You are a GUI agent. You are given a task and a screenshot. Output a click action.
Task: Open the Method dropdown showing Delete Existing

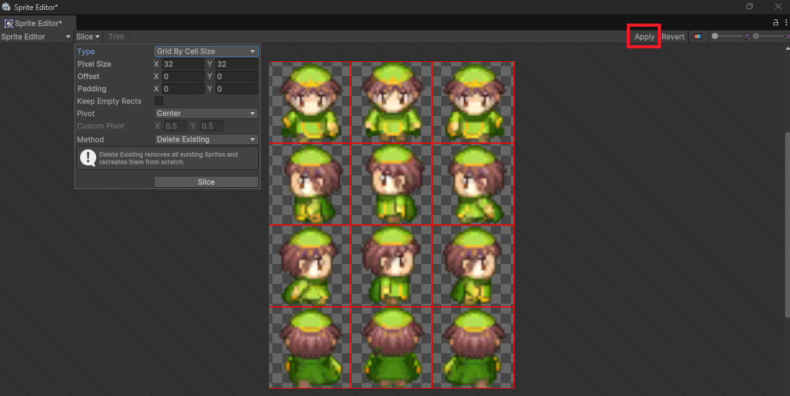click(205, 139)
